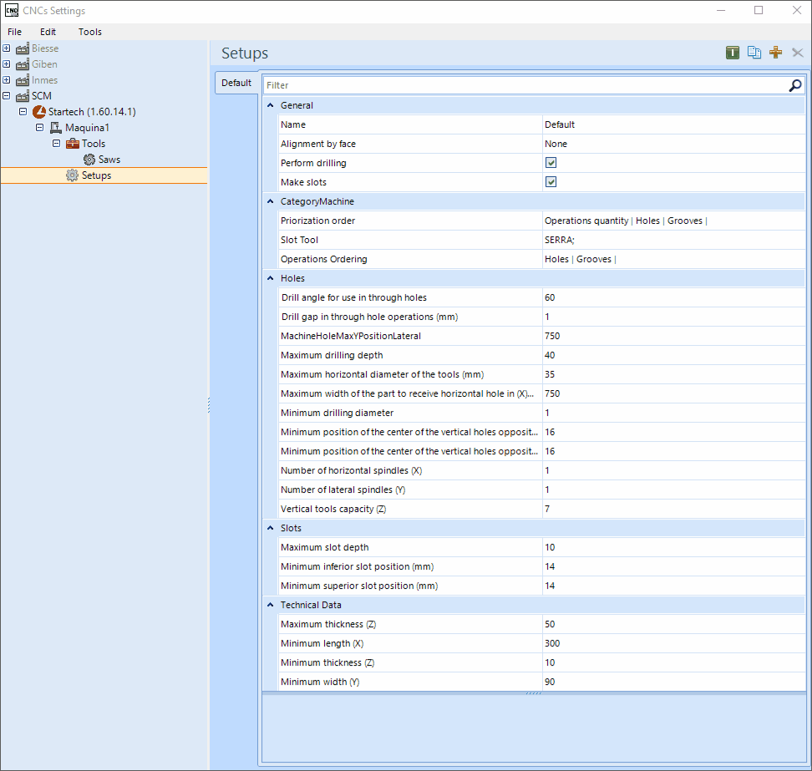
Task: Minimize the CNCs Settings window
Action: [x=721, y=10]
